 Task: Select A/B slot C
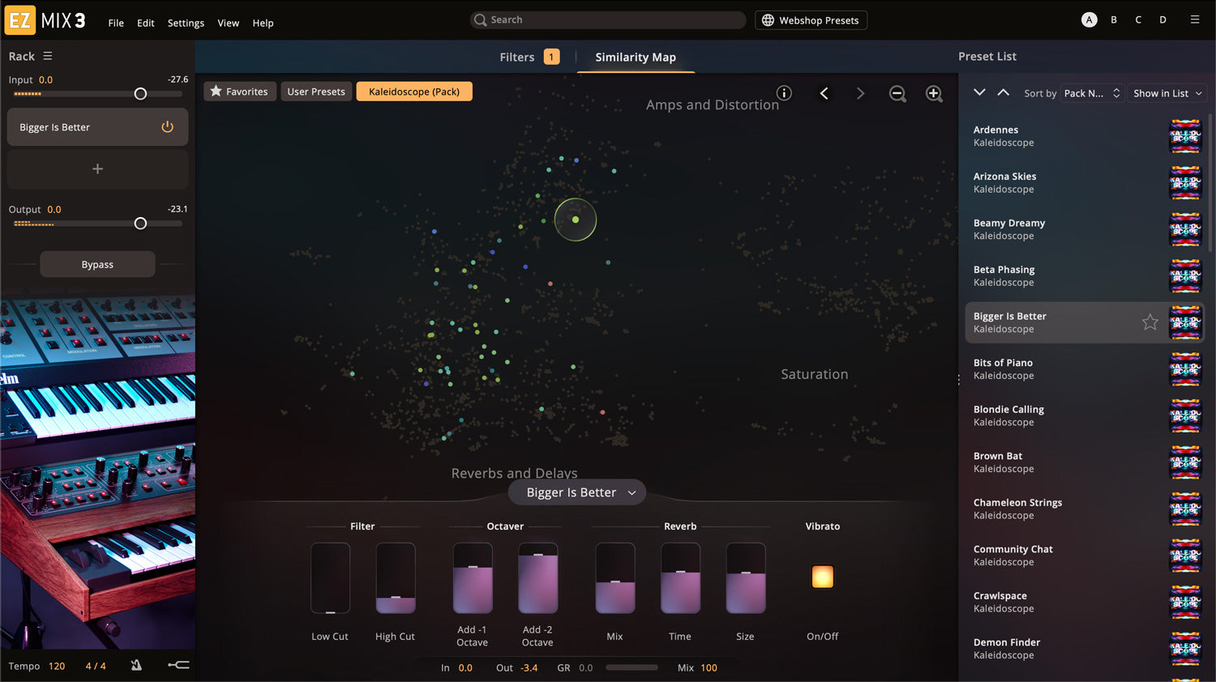coord(1138,19)
